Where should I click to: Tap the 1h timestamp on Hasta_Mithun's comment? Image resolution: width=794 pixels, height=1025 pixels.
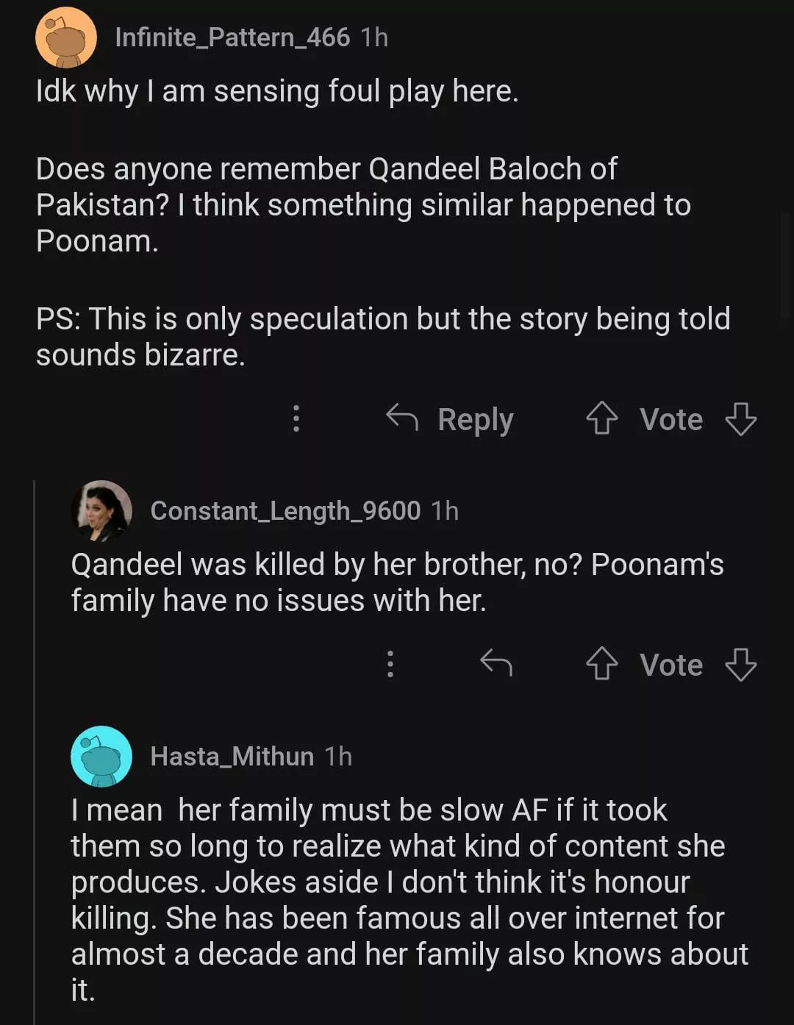click(x=338, y=756)
